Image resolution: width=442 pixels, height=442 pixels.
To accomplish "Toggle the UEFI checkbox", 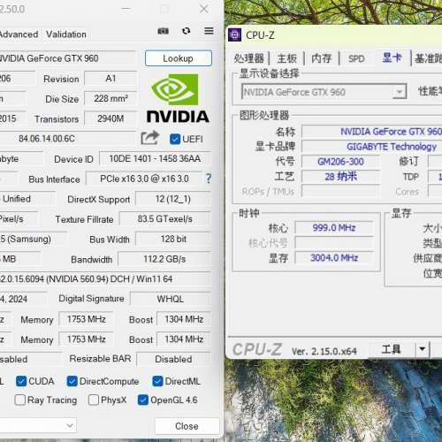I will [x=175, y=139].
